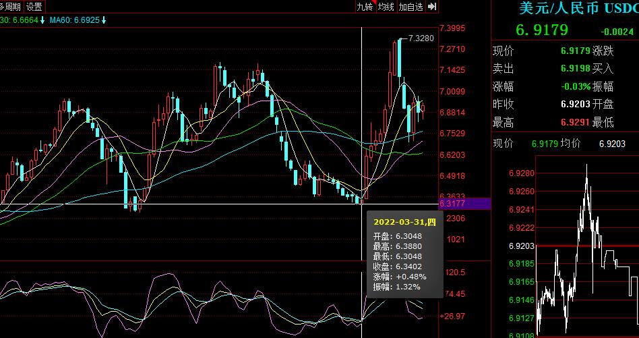Image resolution: width=639 pixels, height=338 pixels.
Task: Click 收盘: 6.3402 in the tooltip
Action: coord(397,266)
